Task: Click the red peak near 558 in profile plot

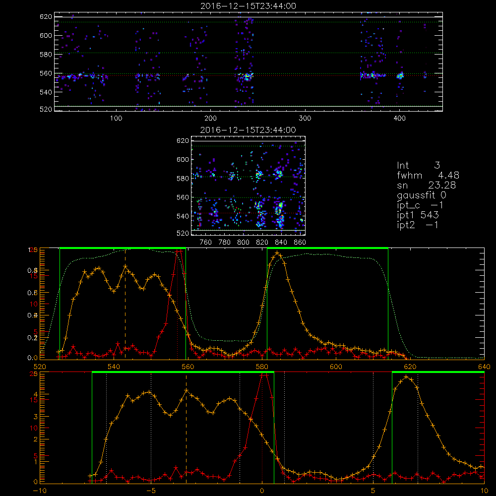Action: point(179,251)
